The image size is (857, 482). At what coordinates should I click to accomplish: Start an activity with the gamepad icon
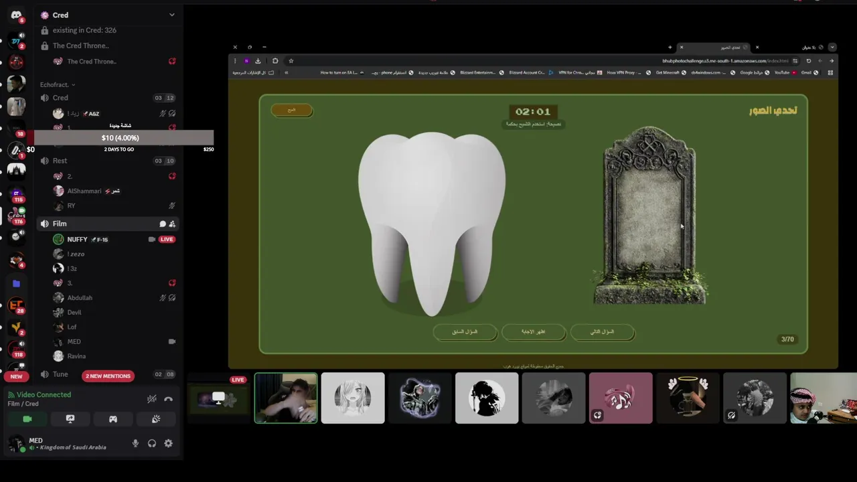tap(113, 419)
